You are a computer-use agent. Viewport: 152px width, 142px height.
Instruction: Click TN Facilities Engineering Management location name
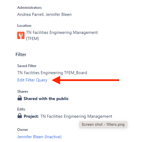pos(62,33)
